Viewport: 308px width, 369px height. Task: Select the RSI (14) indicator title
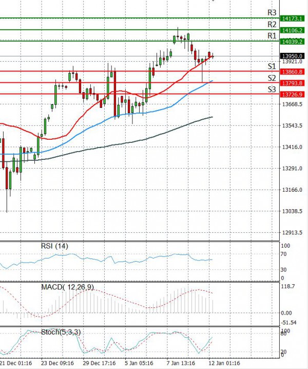click(x=54, y=246)
